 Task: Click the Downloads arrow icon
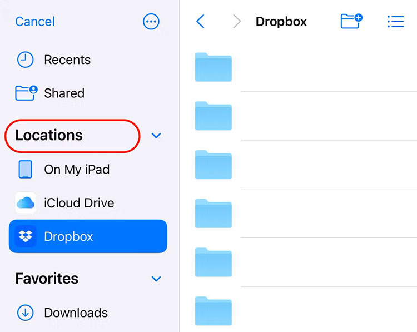pos(25,313)
